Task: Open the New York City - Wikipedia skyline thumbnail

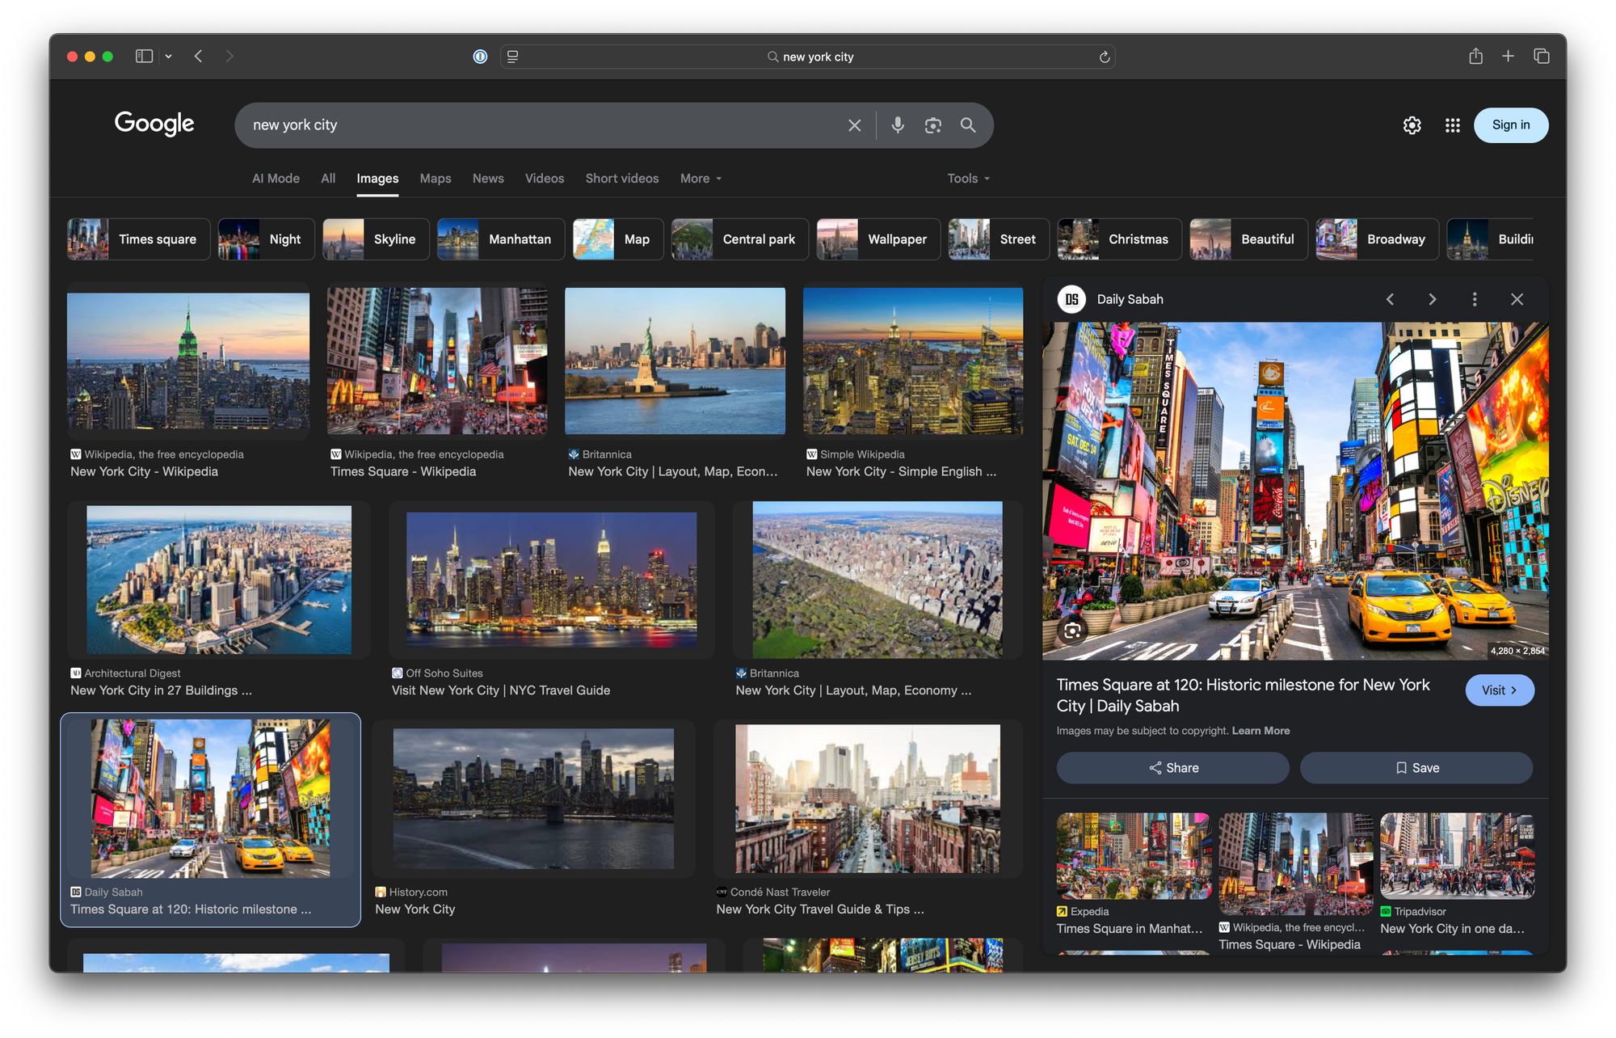Action: 188,361
